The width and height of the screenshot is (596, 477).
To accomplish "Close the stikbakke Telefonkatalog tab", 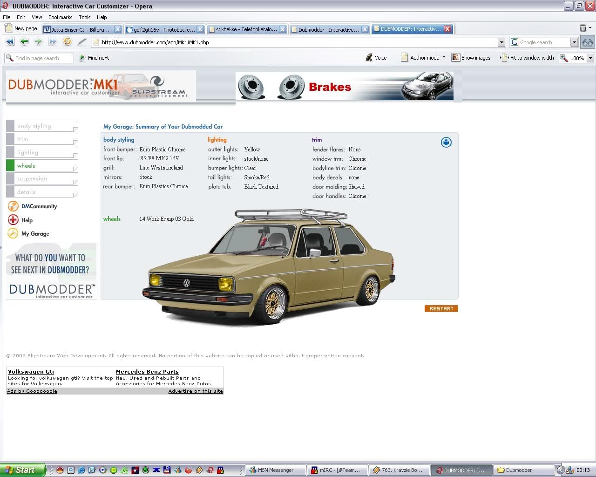I will tap(283, 29).
